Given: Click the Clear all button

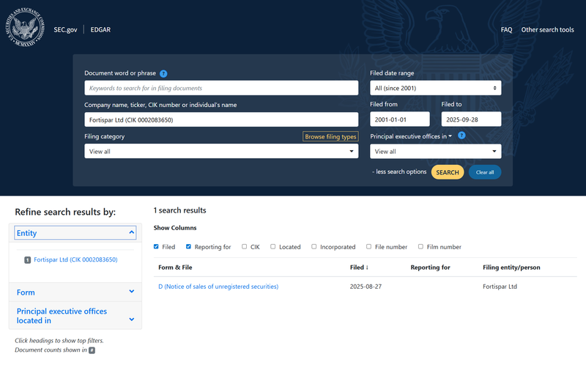Looking at the screenshot, I should point(485,172).
